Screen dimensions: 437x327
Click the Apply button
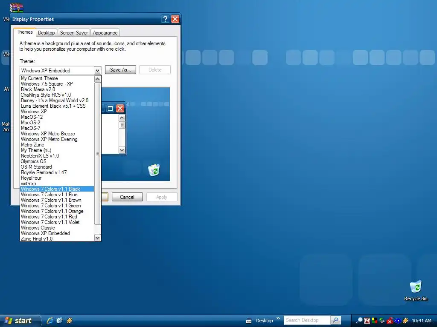coord(162,197)
